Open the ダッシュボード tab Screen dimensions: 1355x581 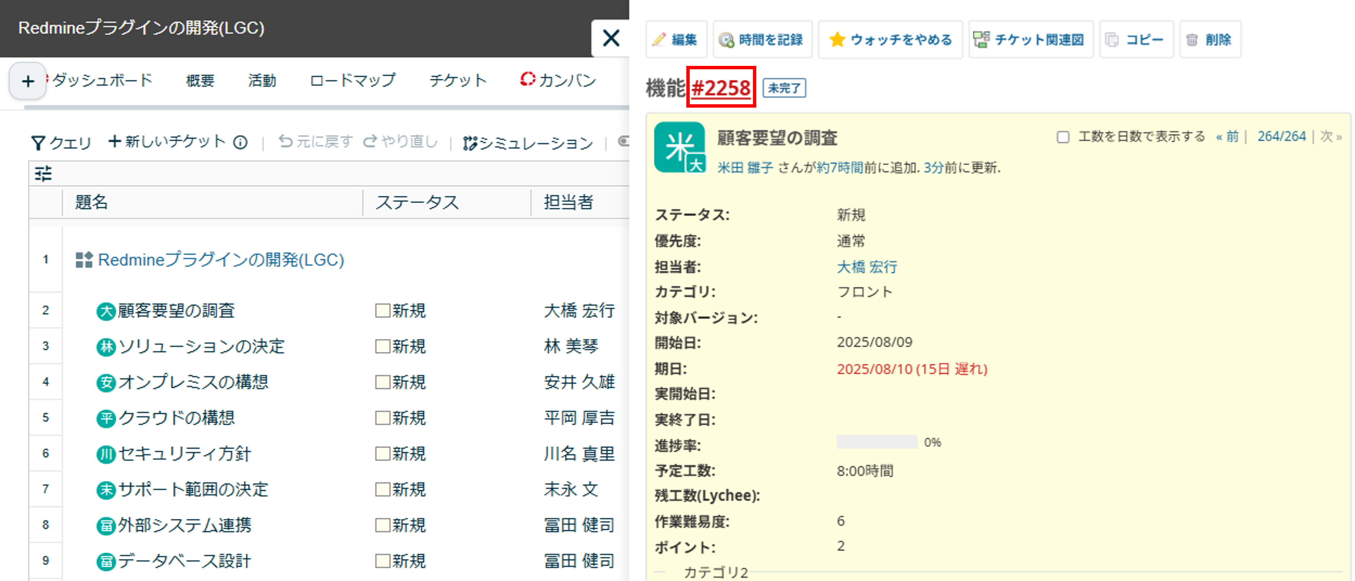pos(102,80)
